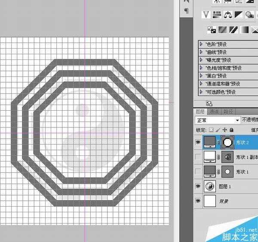Expand the "色阶" presets group
Image resolution: width=258 pixels, height=242 pixels.
[x=201, y=44]
